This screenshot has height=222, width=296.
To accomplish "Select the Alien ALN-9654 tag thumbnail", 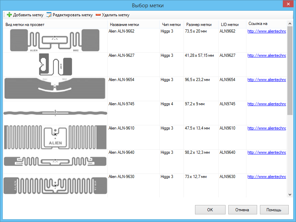I will pyautogui.click(x=55, y=88).
